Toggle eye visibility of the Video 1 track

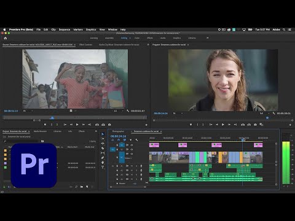[132, 153]
